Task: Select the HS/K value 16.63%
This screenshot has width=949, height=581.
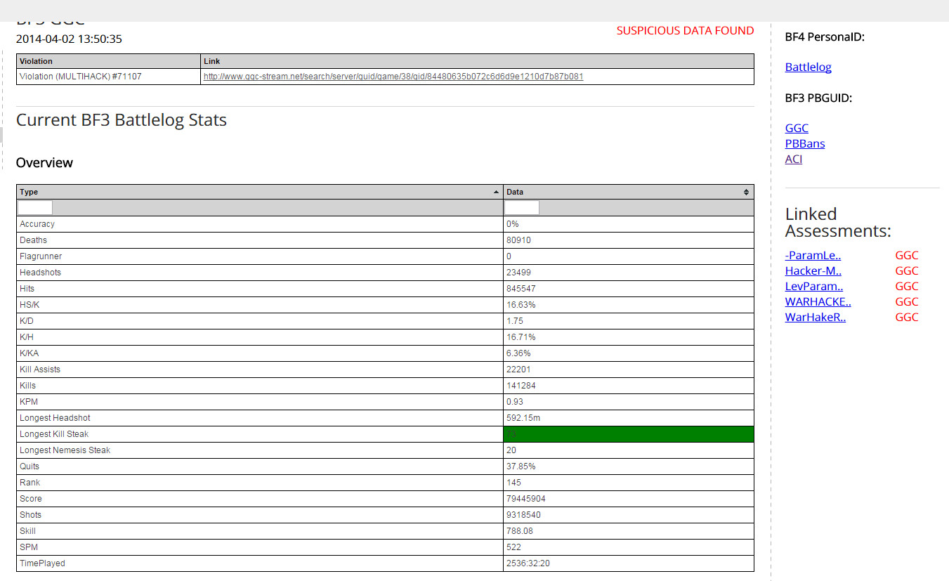Action: coord(521,305)
